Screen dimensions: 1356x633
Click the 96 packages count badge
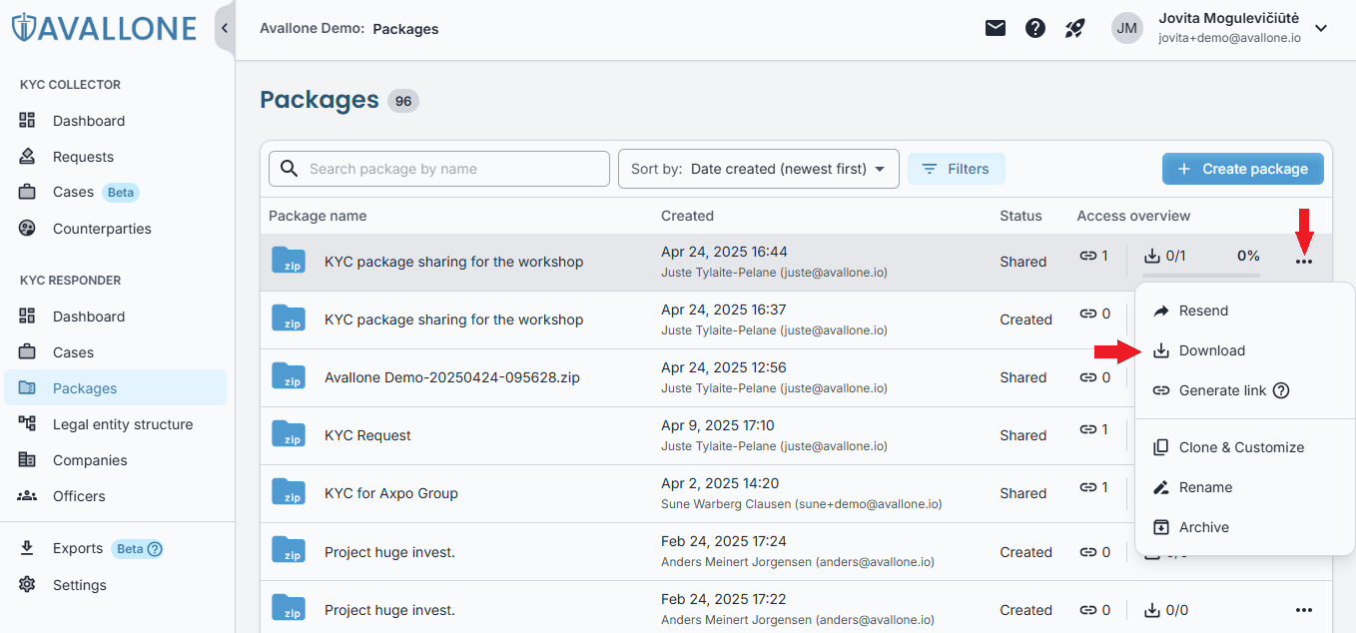403,101
